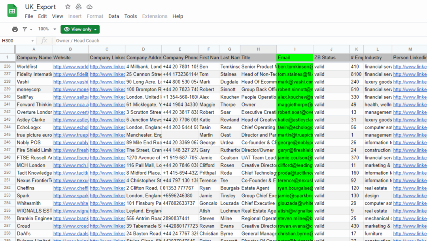Open the Google Sheets home icon

tap(12, 11)
